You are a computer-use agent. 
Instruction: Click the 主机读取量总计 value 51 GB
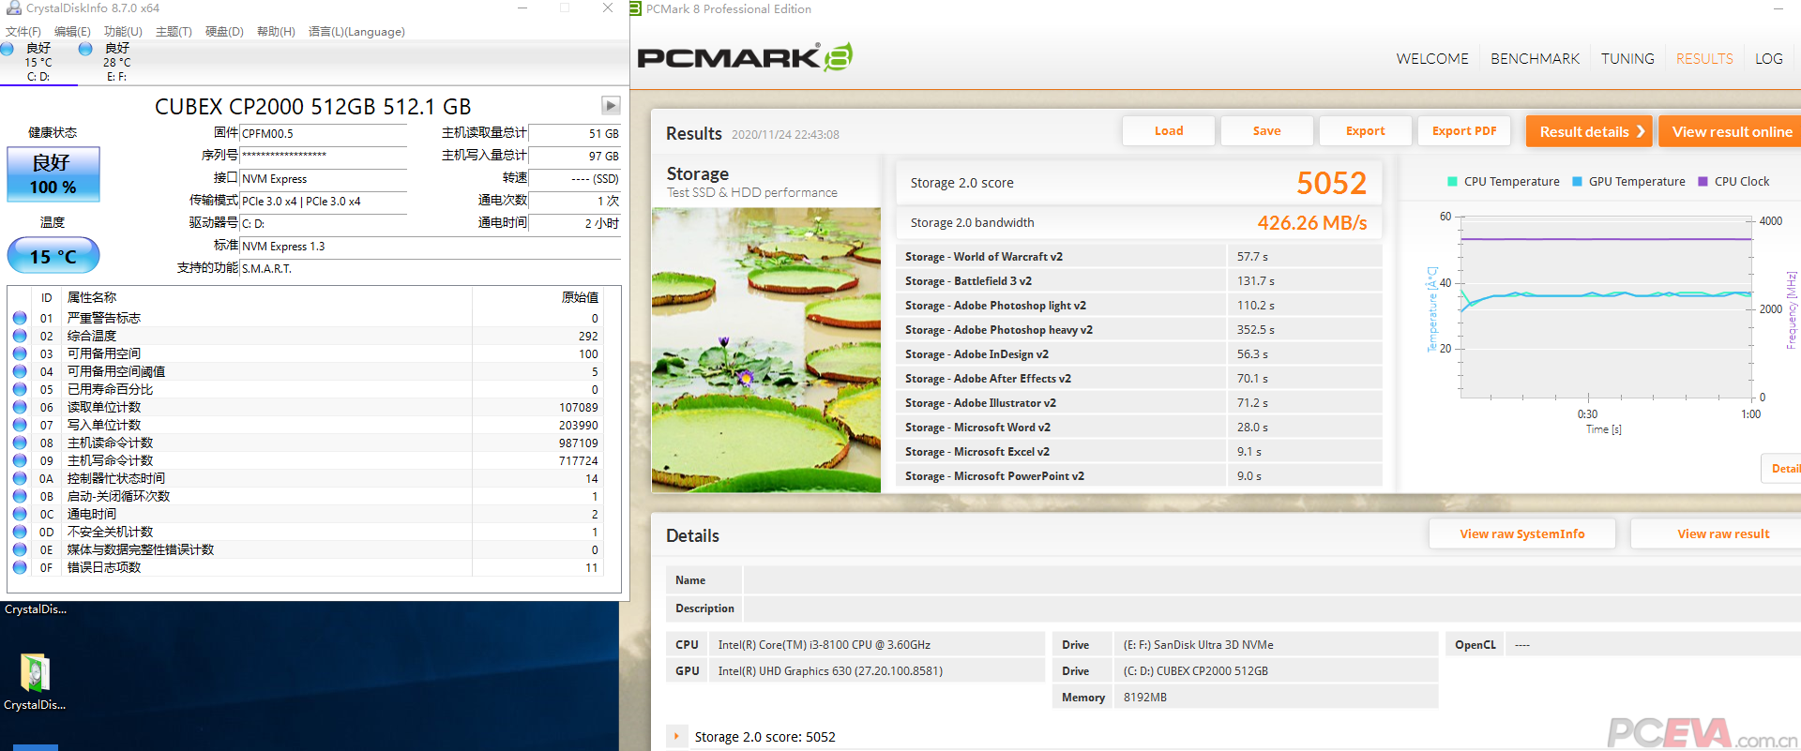pyautogui.click(x=603, y=134)
